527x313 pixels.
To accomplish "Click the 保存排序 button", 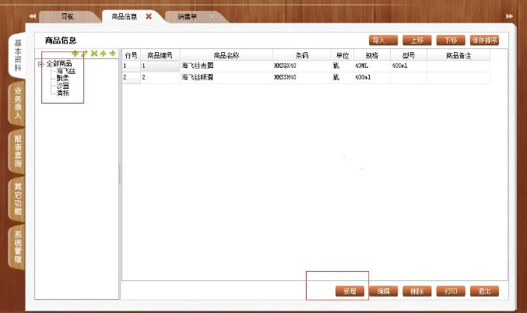I will click(x=484, y=40).
